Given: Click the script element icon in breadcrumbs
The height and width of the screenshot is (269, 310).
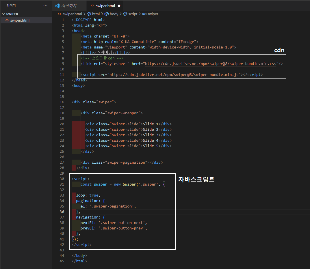Looking at the screenshot, I should pos(125,14).
